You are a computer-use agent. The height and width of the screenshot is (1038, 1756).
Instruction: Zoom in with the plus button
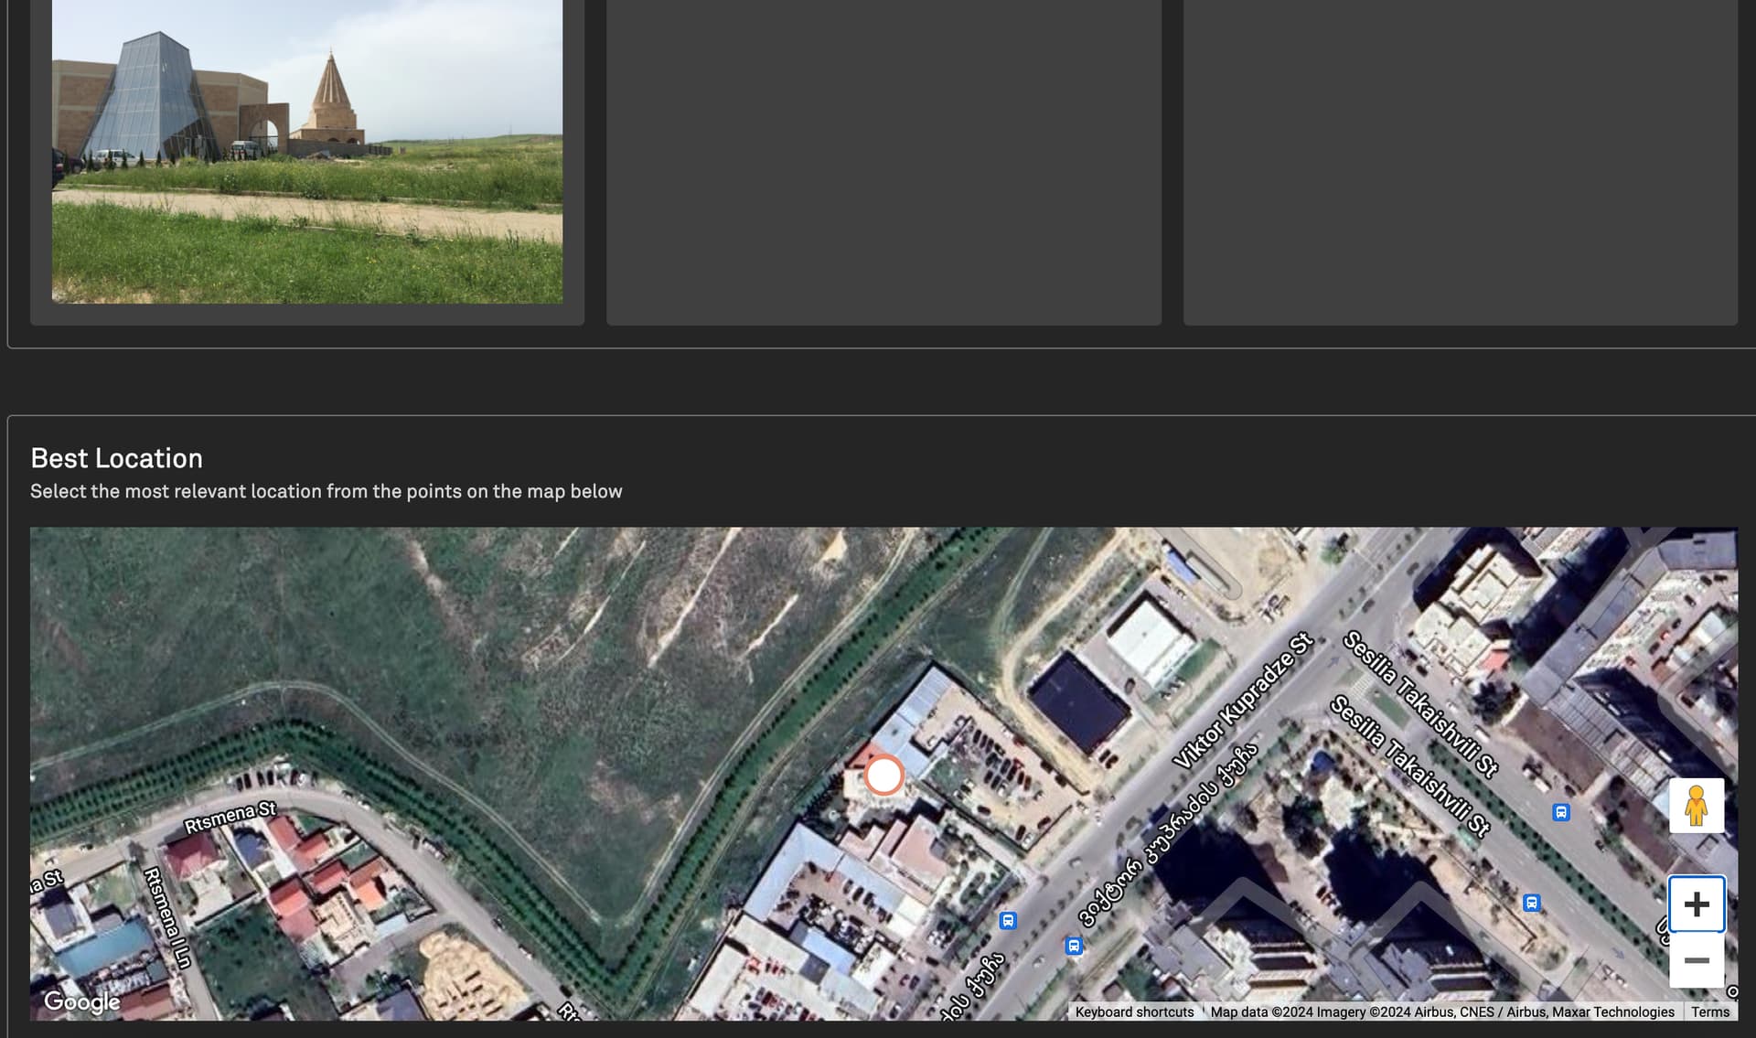1697,904
